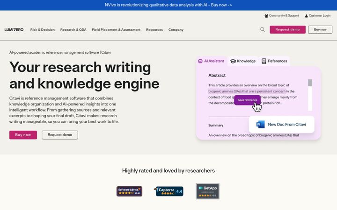
Task: Click the pink Buy now hero button
Action: (23, 135)
